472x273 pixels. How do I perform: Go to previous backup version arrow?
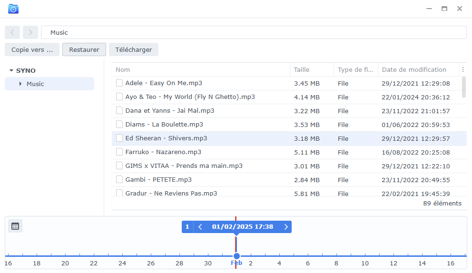tap(200, 227)
